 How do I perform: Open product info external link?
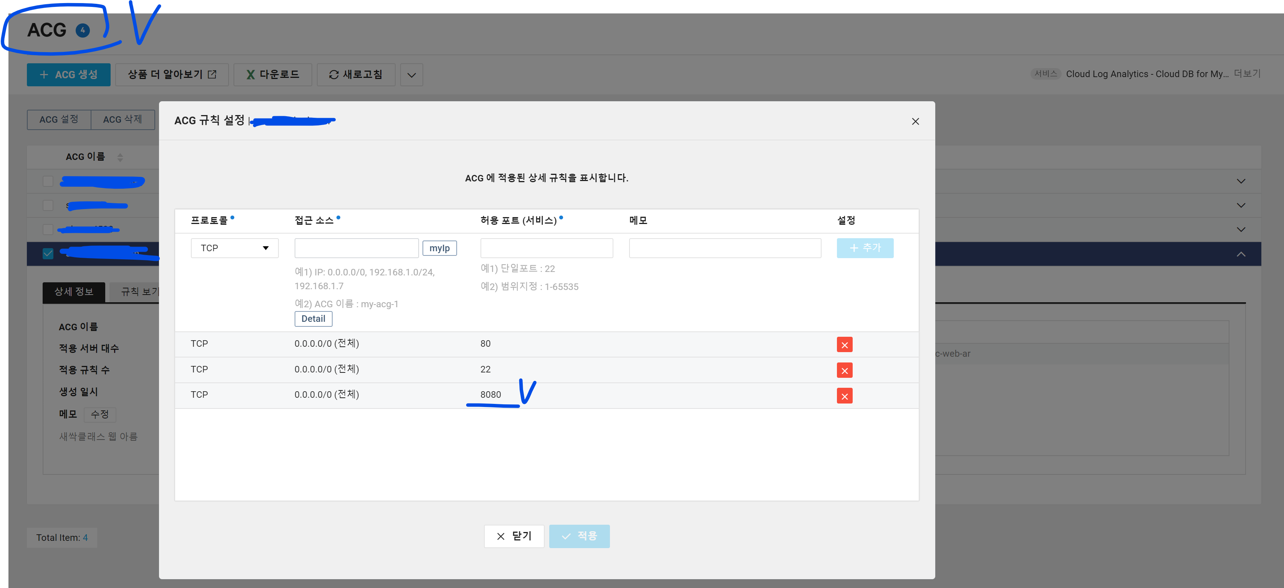tap(172, 75)
